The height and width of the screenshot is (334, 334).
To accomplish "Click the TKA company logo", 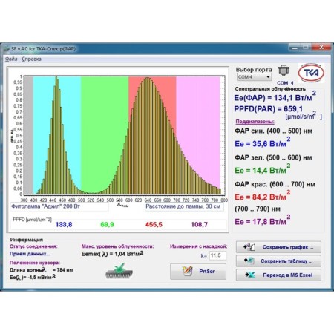I will 311,73.
